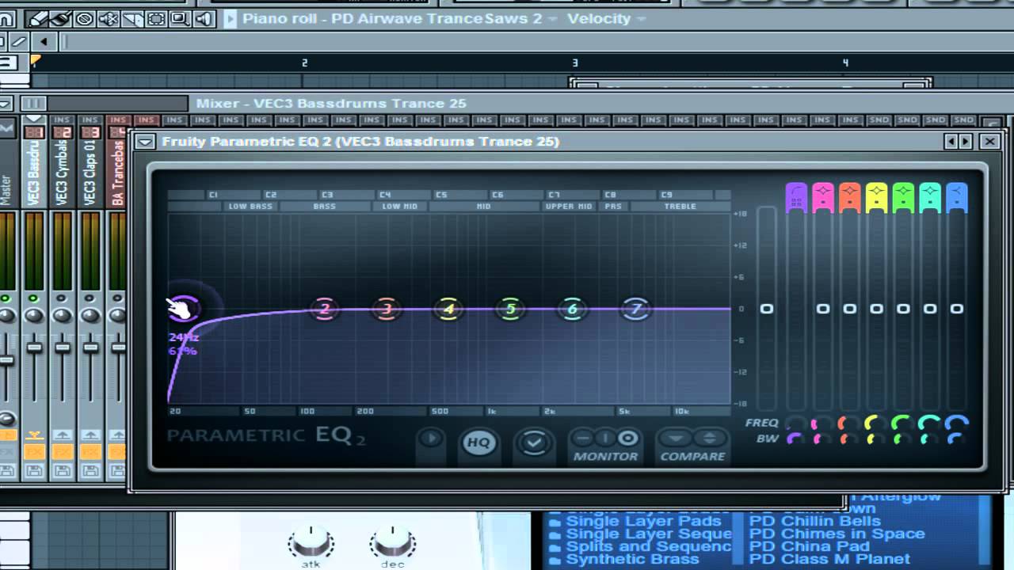Image resolution: width=1014 pixels, height=570 pixels.
Task: Open the Fruity Parametric EQ 2 window menu arrow
Action: (x=145, y=142)
